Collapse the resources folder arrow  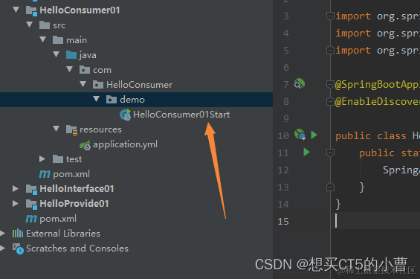[x=56, y=129]
